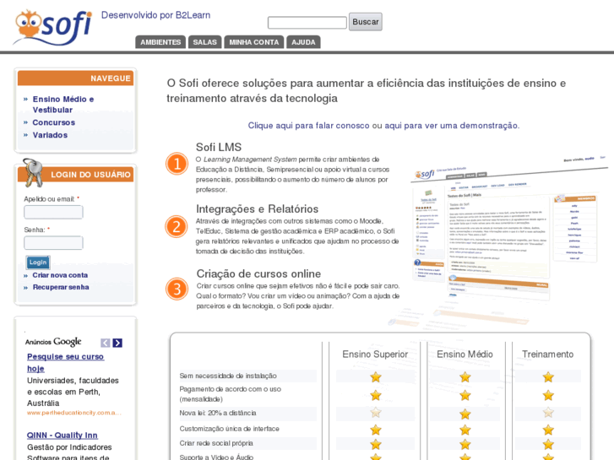Click Ensino Superior star for Criar rede social própria
This screenshot has width=614, height=460.
(376, 444)
